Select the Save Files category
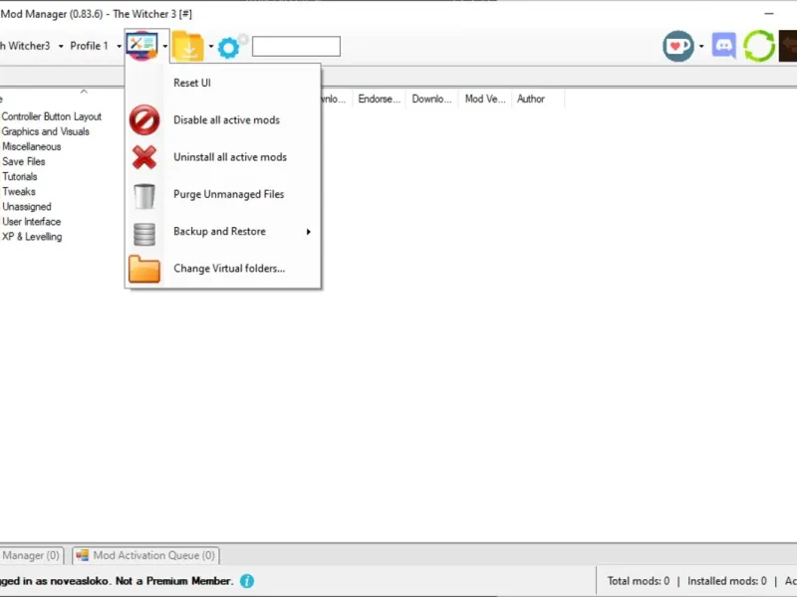Viewport: 797px width, 597px height. (23, 161)
